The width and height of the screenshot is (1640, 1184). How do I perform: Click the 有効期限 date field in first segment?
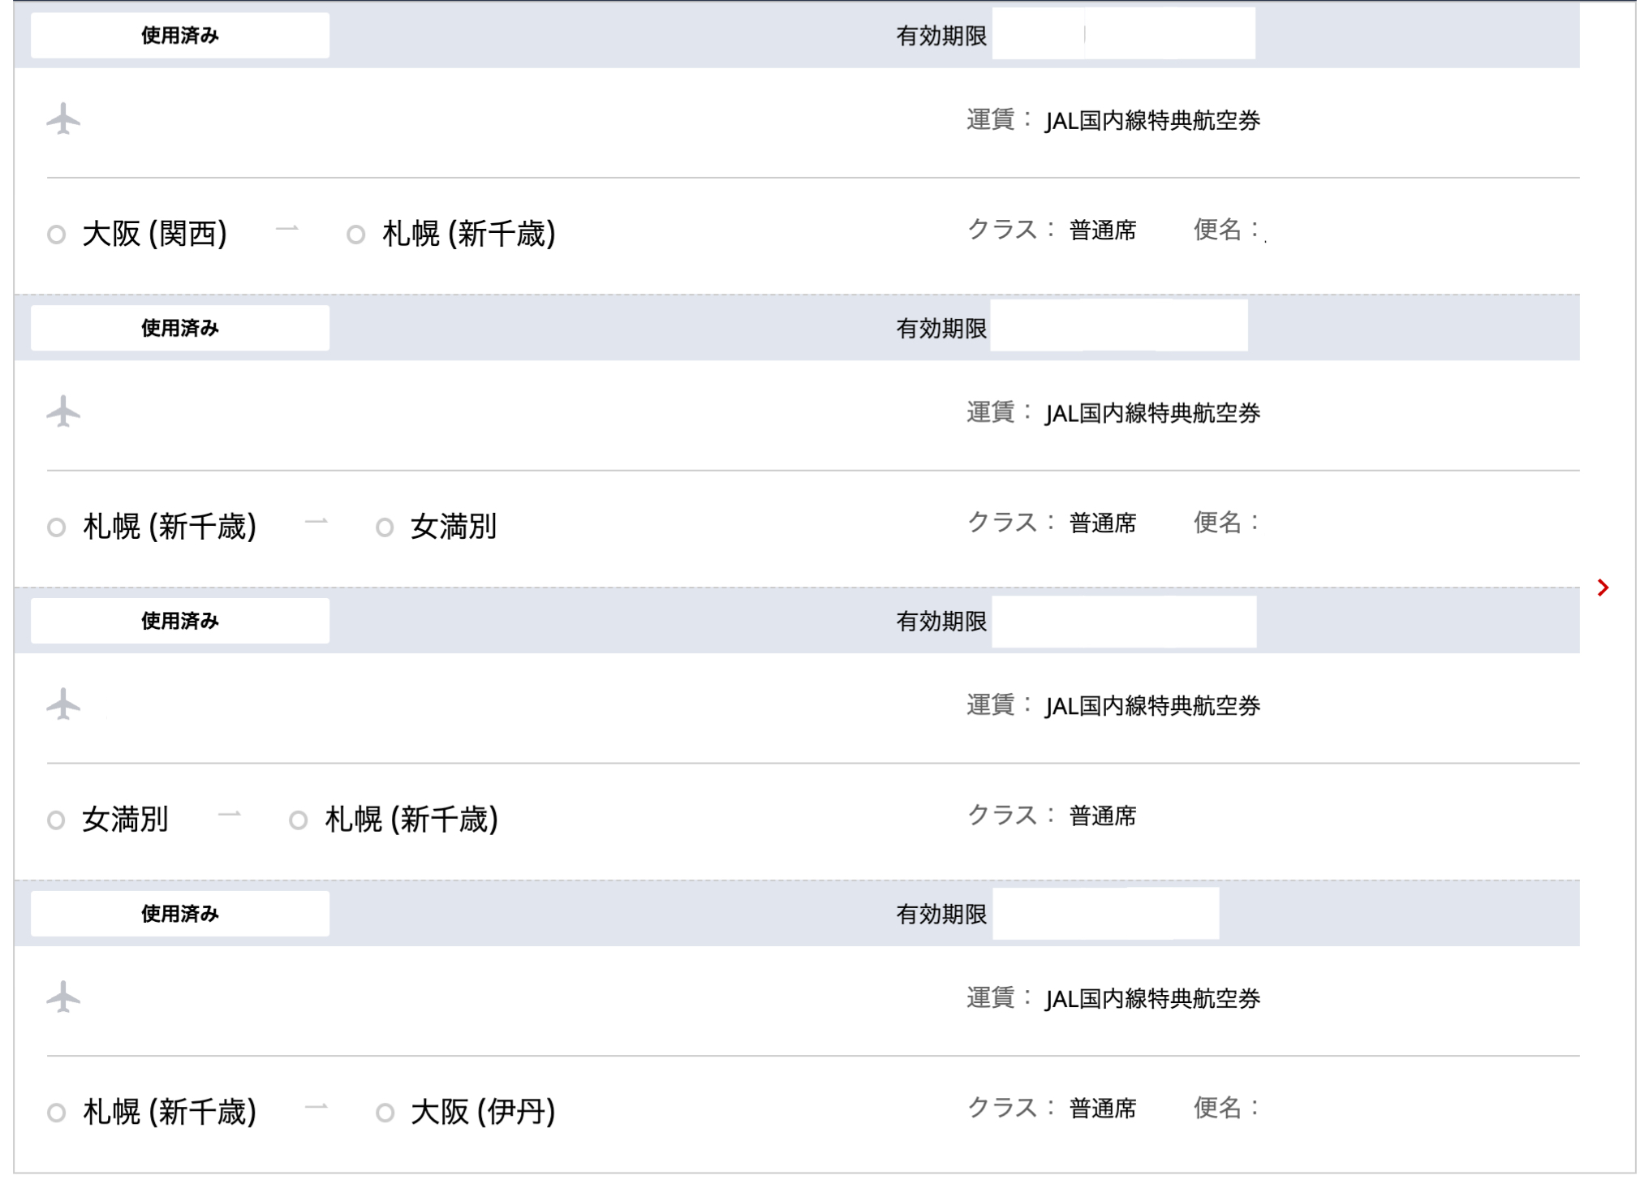click(x=1123, y=34)
